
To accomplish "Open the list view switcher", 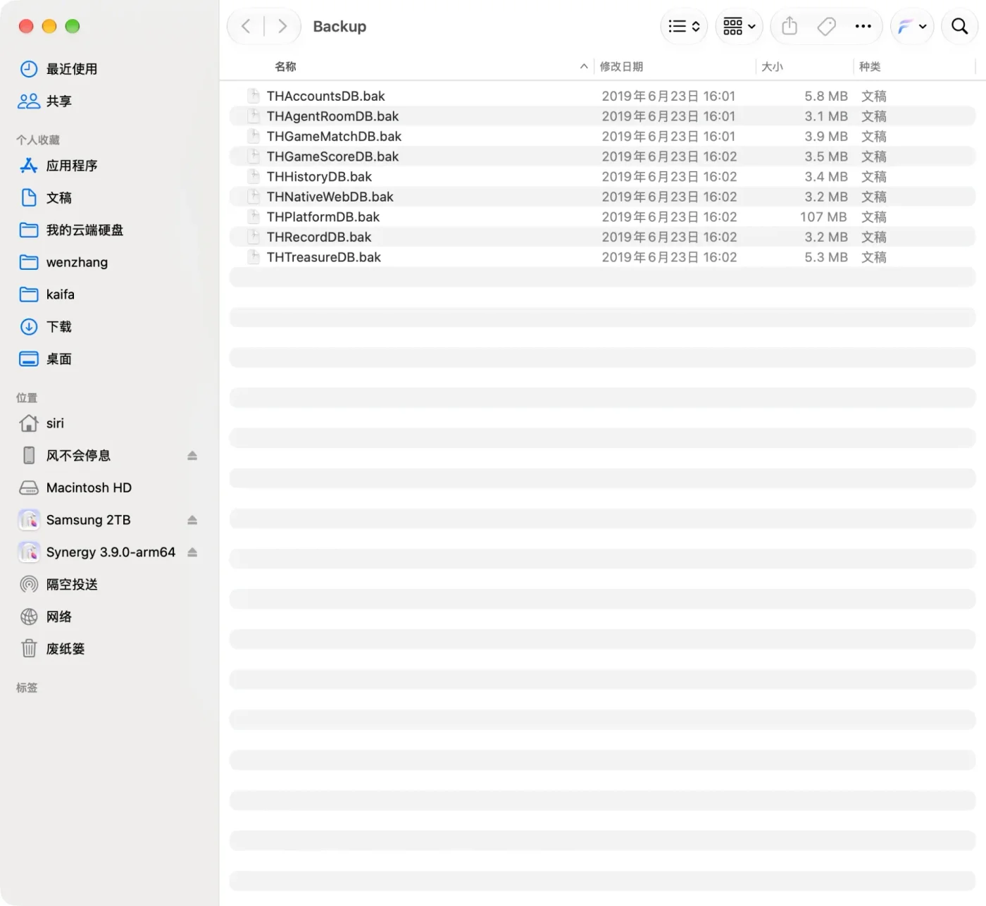I will pyautogui.click(x=684, y=27).
